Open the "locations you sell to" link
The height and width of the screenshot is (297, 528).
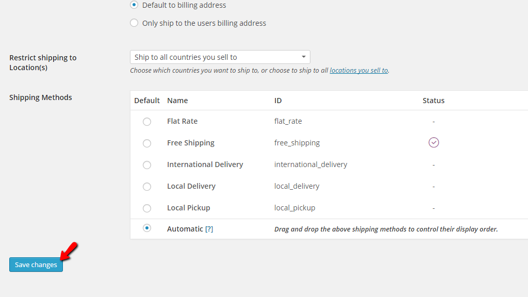click(x=358, y=70)
